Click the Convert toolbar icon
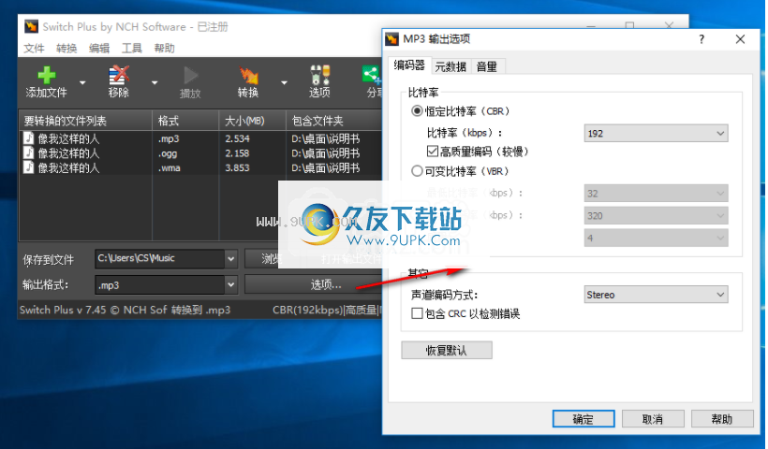 click(248, 76)
